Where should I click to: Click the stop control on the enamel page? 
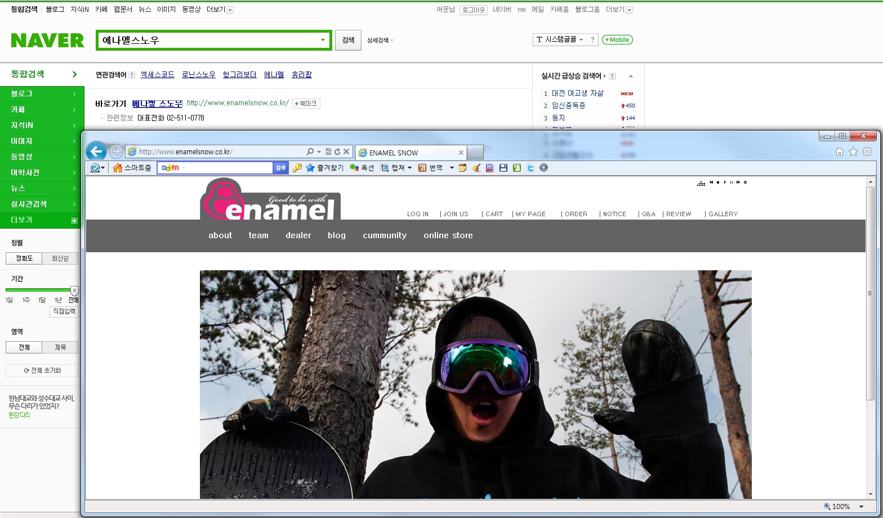pyautogui.click(x=718, y=182)
